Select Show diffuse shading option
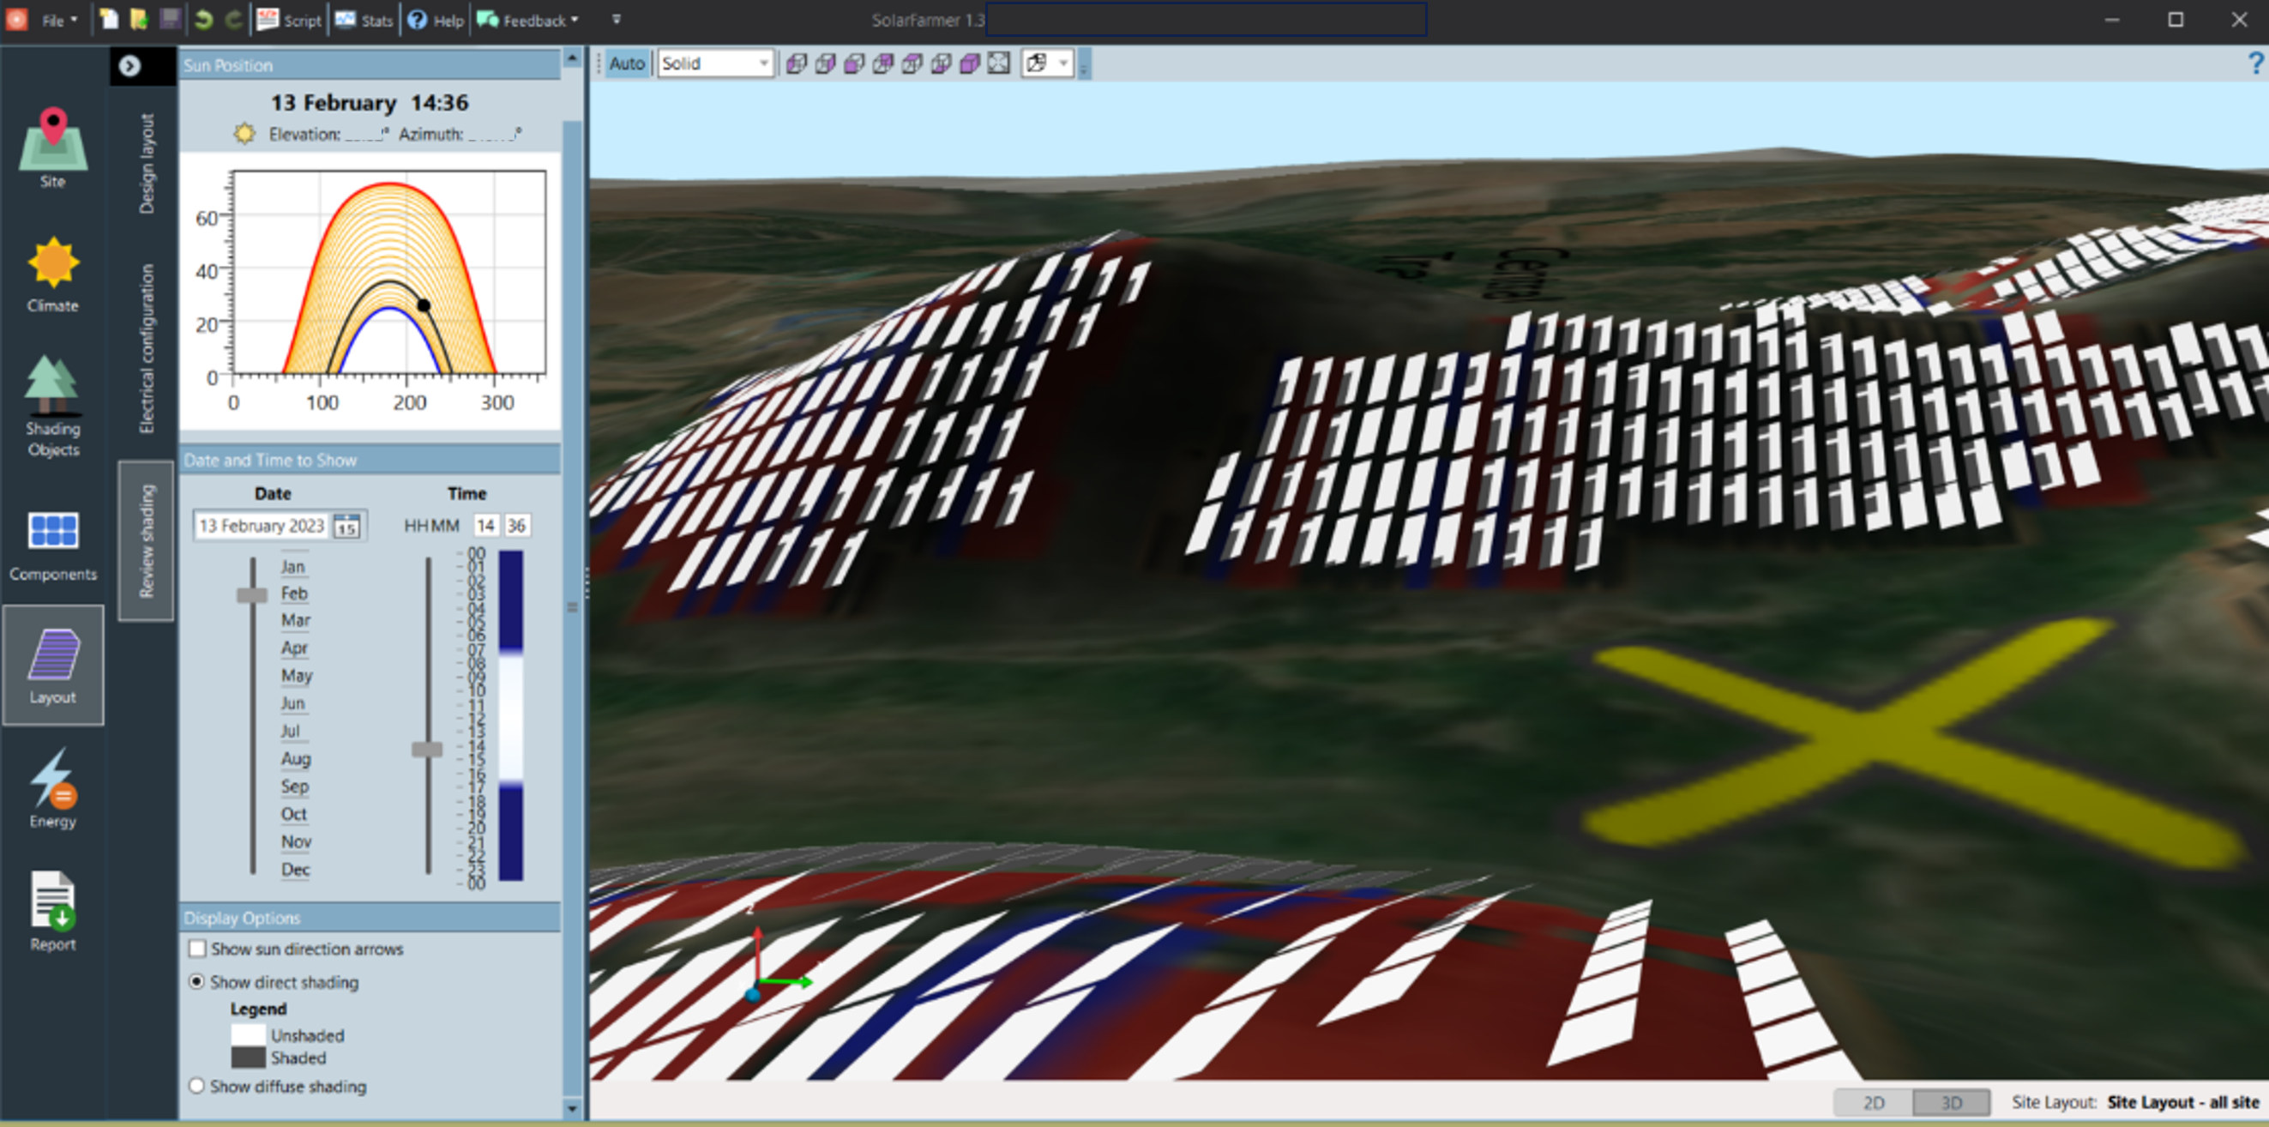This screenshot has width=2269, height=1127. (197, 1086)
